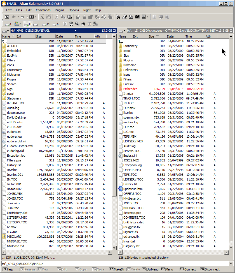Open the left panel path history dropdown

76,31
